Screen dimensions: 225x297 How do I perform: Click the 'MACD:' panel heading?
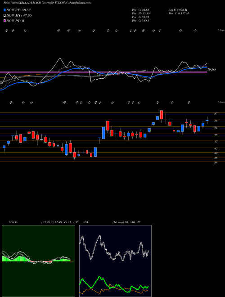click(13, 222)
